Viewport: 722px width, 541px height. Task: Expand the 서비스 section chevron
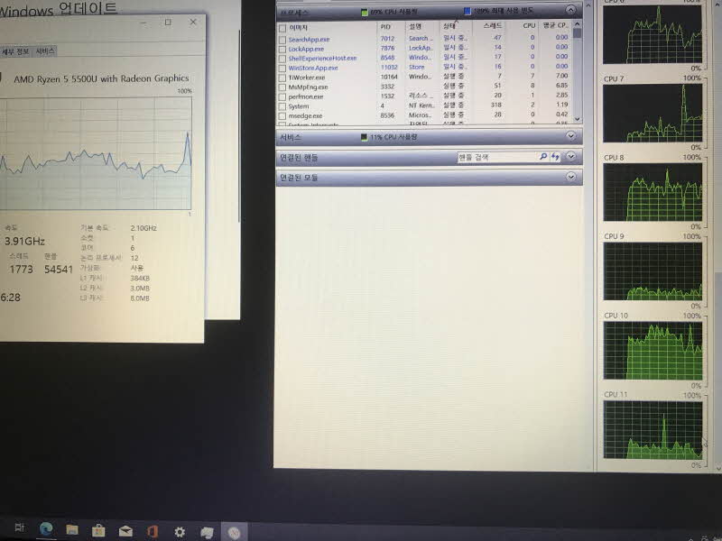pyautogui.click(x=571, y=136)
